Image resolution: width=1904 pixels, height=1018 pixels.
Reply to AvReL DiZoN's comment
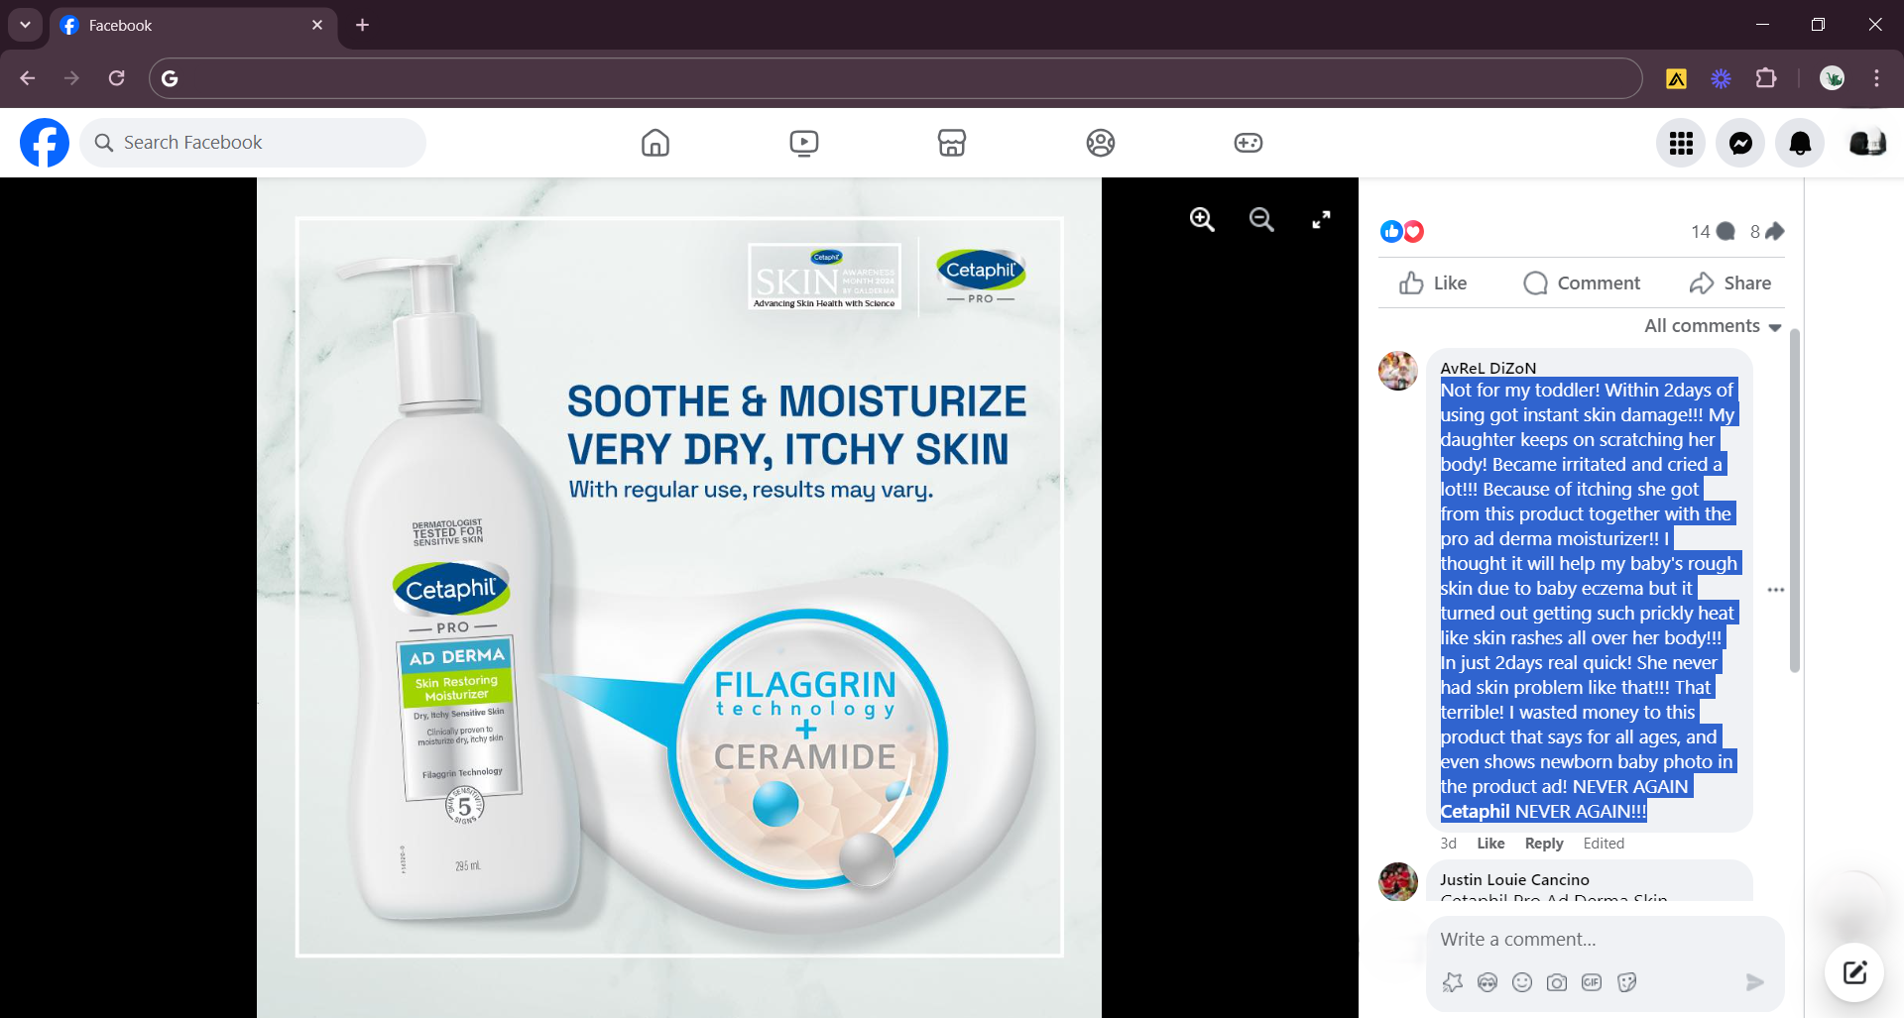[x=1544, y=844]
